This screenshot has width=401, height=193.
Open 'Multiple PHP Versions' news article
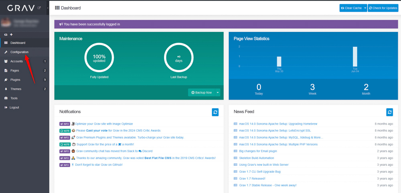(278, 144)
